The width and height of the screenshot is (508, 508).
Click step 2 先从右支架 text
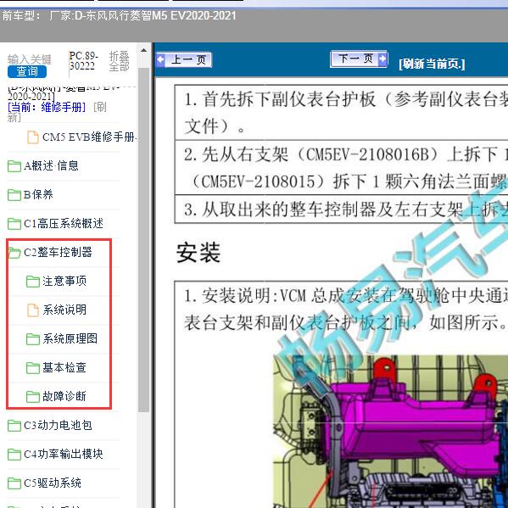click(345, 168)
